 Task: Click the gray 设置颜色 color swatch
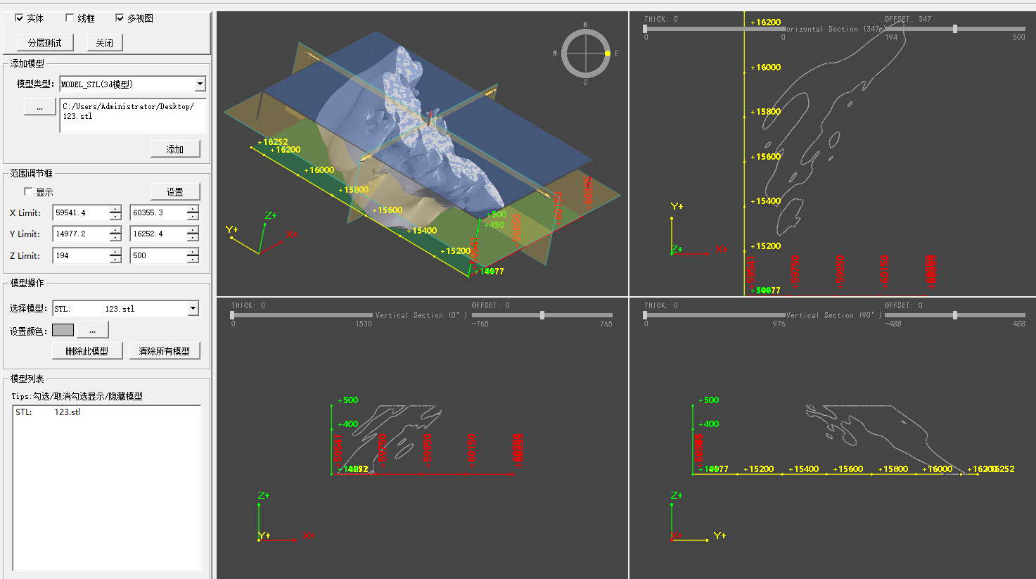[x=63, y=330]
